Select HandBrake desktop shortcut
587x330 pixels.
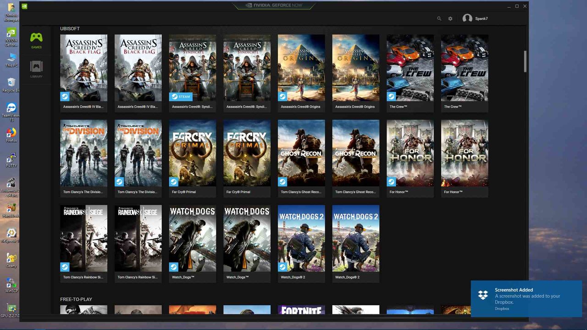pos(11,210)
